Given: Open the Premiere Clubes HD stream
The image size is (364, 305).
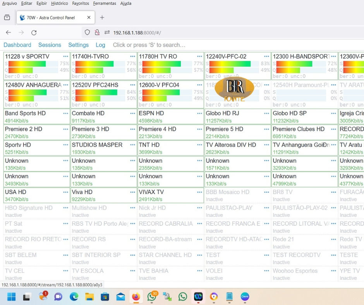Looking at the screenshot, I should [x=305, y=132].
